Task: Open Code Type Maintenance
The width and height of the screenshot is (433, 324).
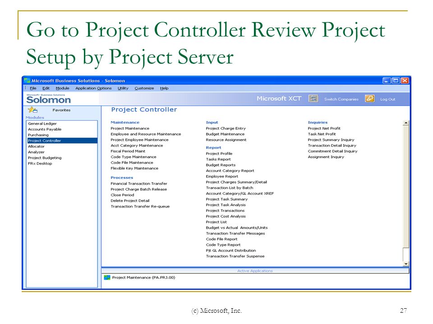Action: click(x=134, y=157)
